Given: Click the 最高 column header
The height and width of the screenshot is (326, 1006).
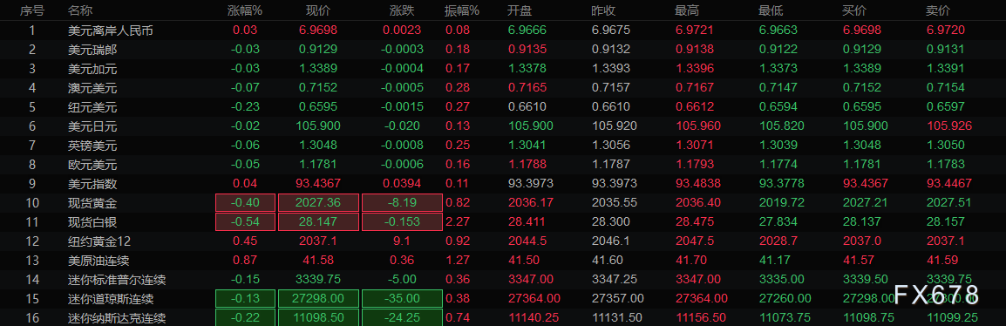Looking at the screenshot, I should 687,11.
